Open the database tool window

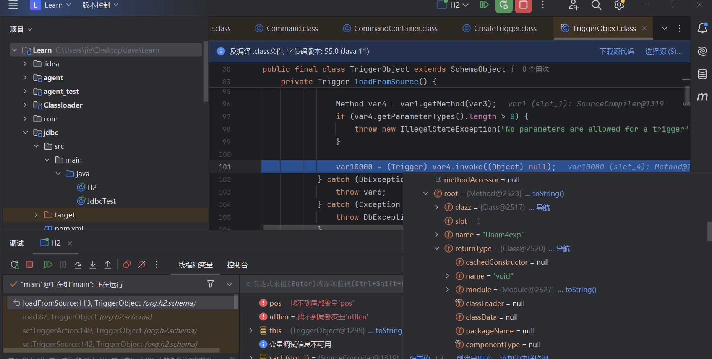pyautogui.click(x=702, y=74)
